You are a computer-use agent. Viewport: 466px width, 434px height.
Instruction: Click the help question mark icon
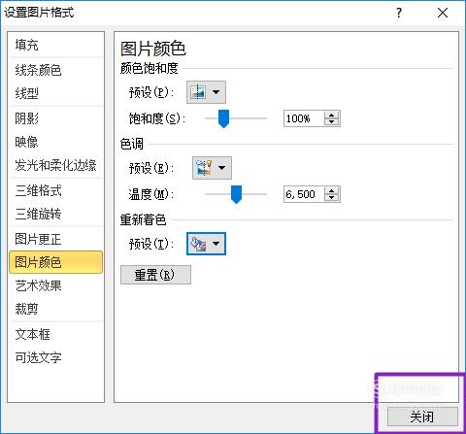[399, 13]
